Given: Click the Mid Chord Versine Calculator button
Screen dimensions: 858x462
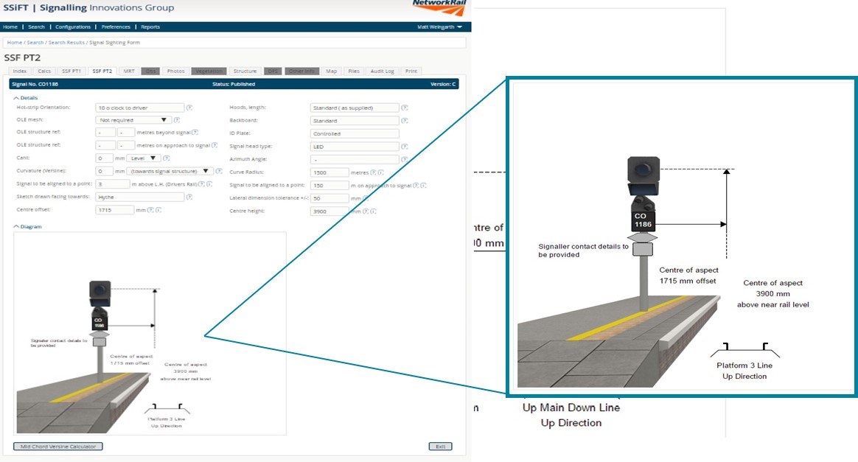Looking at the screenshot, I should click(58, 447).
